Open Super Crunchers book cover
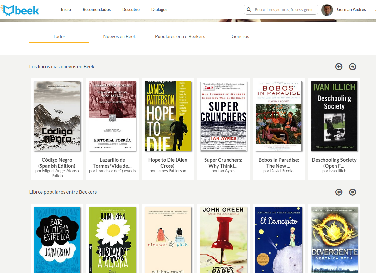 click(x=223, y=116)
